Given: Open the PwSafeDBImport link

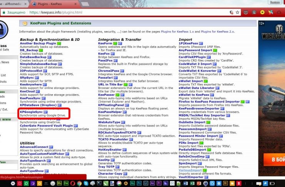Looking at the screenshot, I should tap(192, 150).
